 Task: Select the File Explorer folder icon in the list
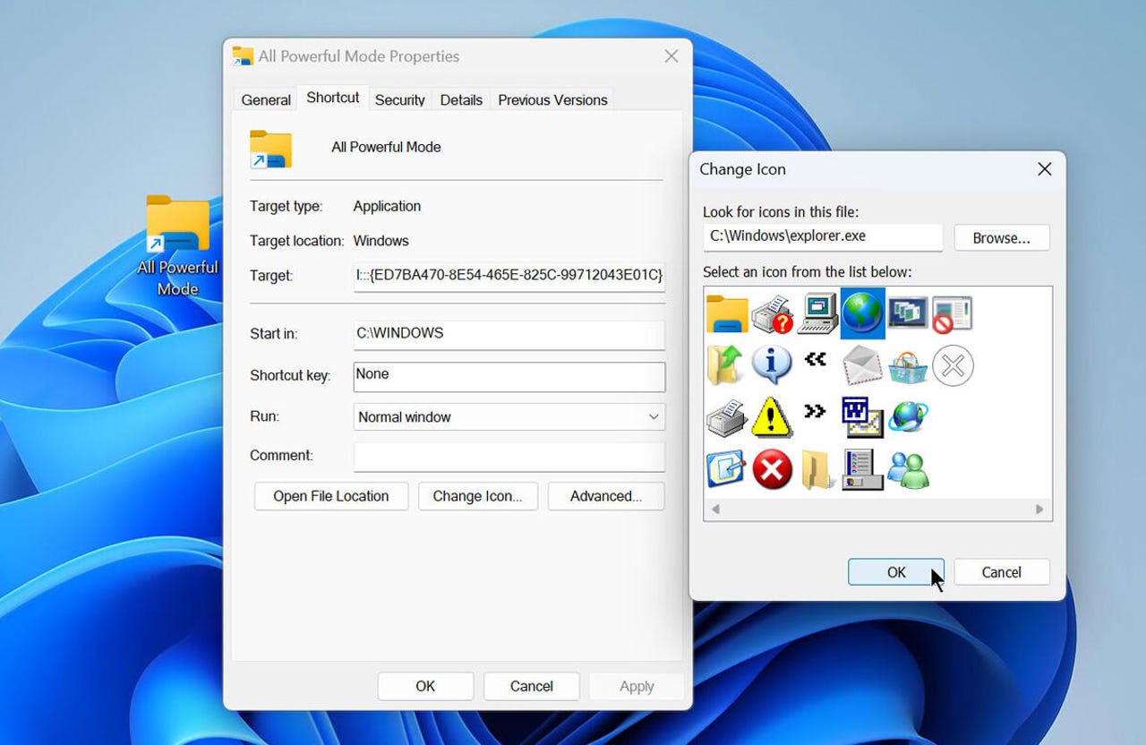click(x=727, y=313)
